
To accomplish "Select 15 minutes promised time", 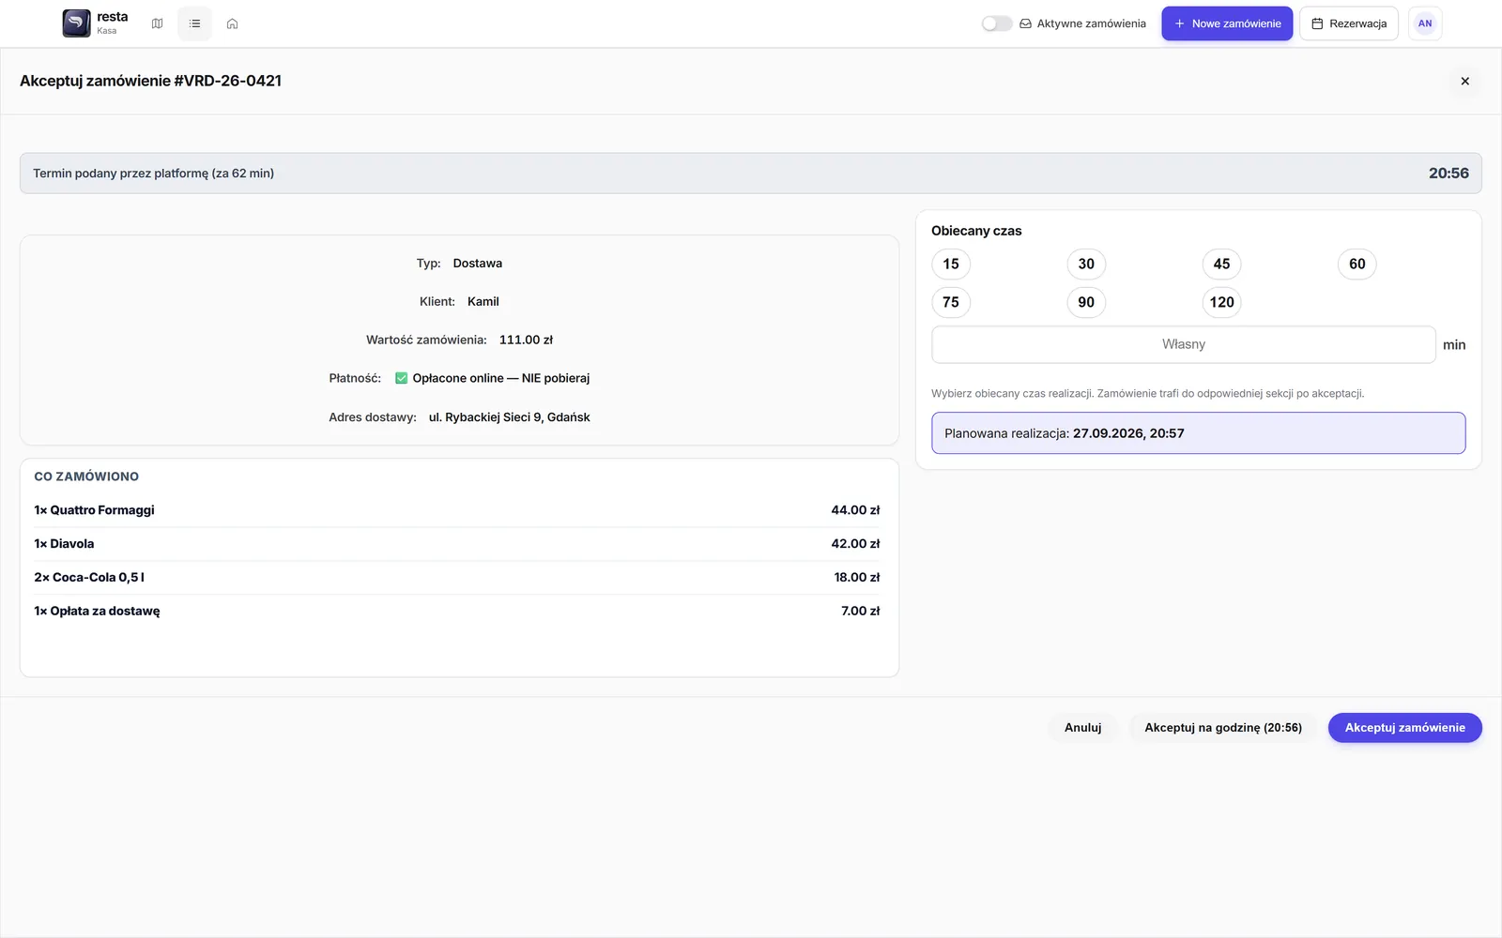I will click(951, 264).
